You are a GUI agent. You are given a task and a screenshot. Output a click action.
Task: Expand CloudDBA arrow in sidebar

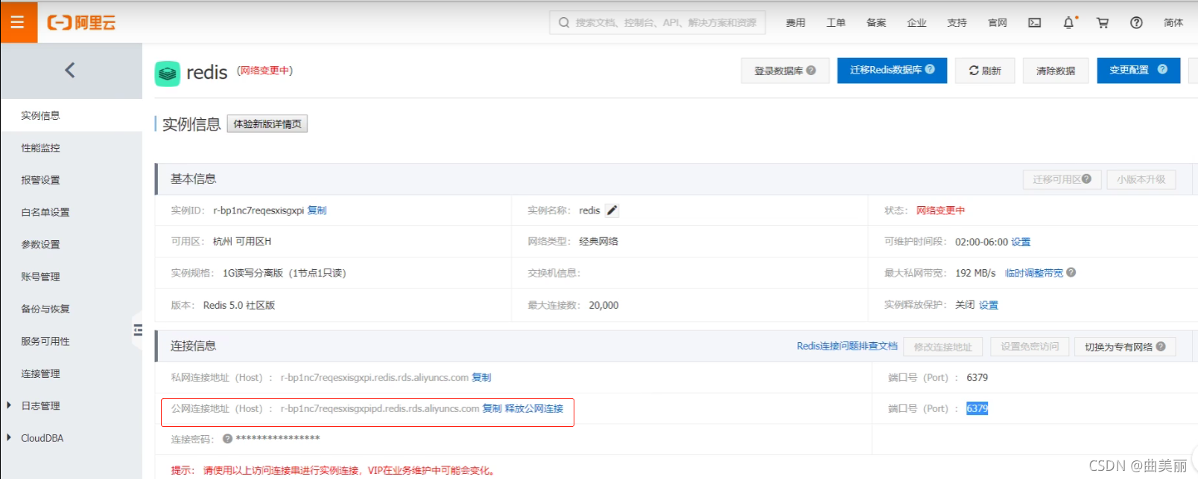pos(9,438)
